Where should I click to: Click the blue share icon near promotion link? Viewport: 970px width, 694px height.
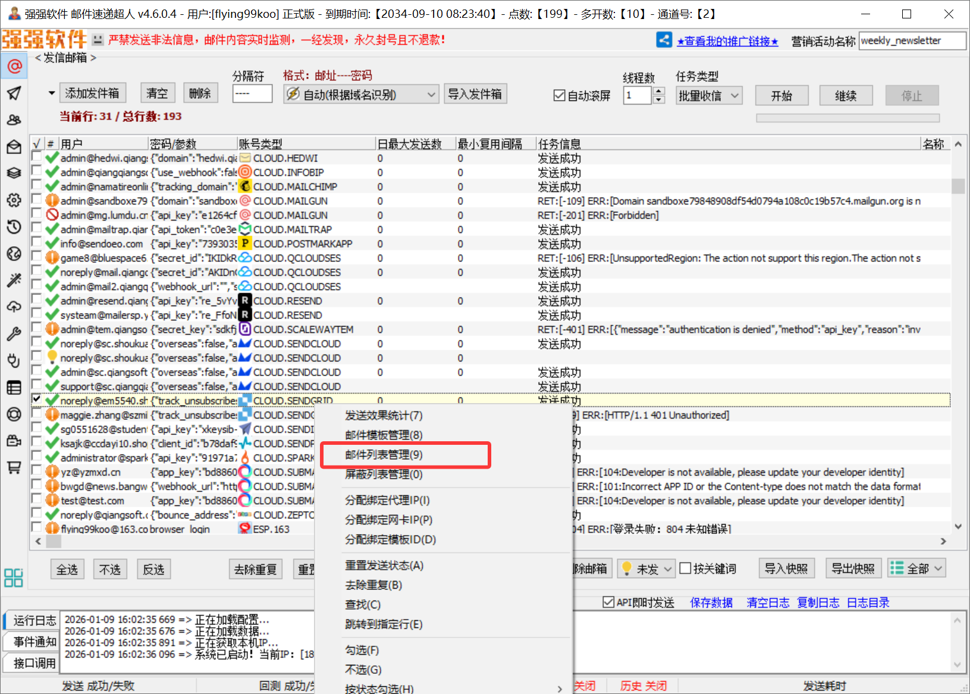point(664,40)
